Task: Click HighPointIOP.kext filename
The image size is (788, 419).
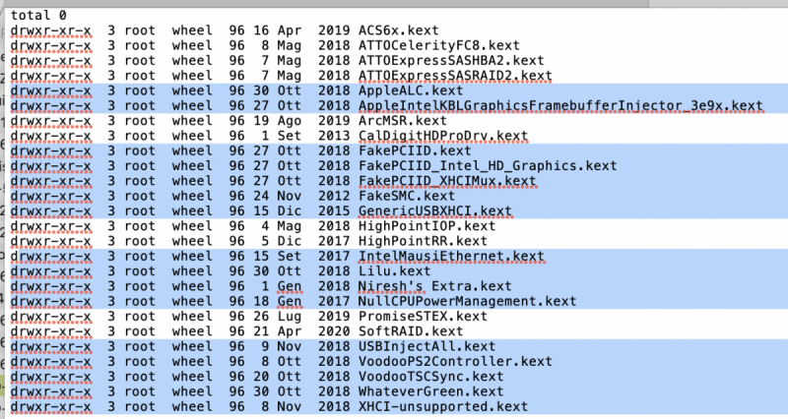Action: click(x=427, y=226)
